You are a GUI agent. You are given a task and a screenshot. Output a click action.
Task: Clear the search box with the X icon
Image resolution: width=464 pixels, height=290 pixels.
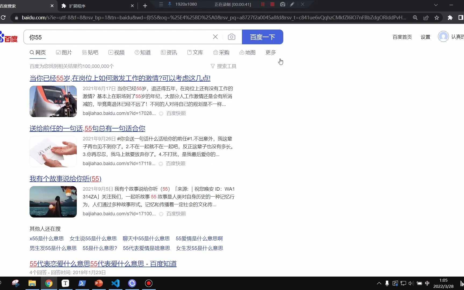click(x=215, y=37)
